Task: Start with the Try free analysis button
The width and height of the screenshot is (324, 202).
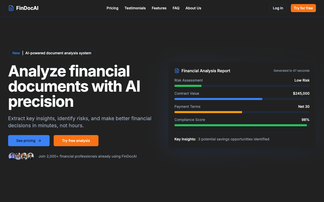Action: [76, 141]
